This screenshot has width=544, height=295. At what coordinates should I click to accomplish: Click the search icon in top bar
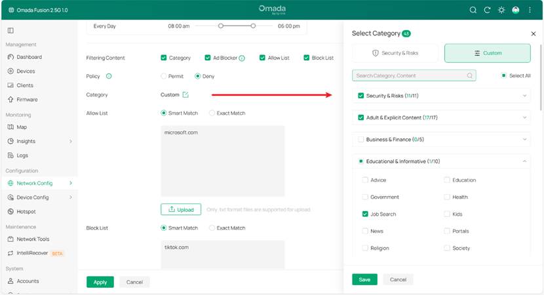tap(473, 10)
